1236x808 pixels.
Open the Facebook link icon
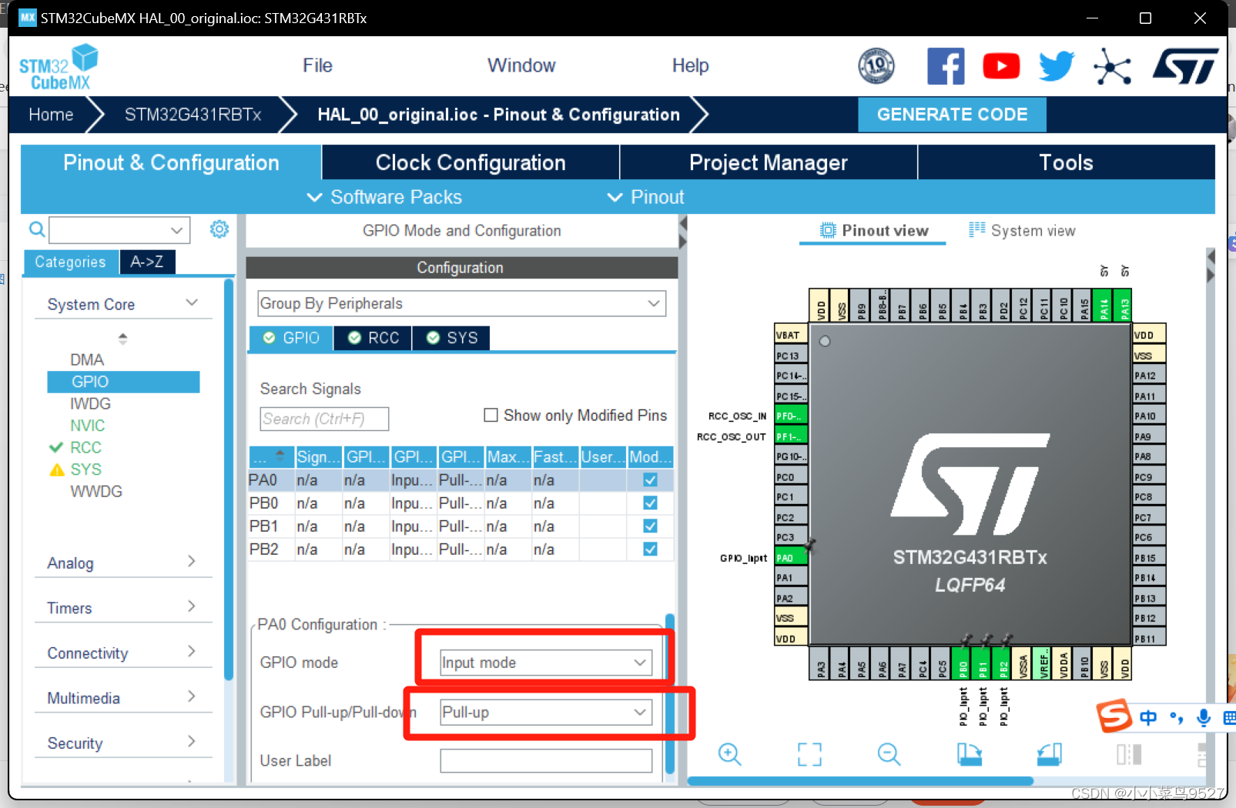(x=946, y=66)
